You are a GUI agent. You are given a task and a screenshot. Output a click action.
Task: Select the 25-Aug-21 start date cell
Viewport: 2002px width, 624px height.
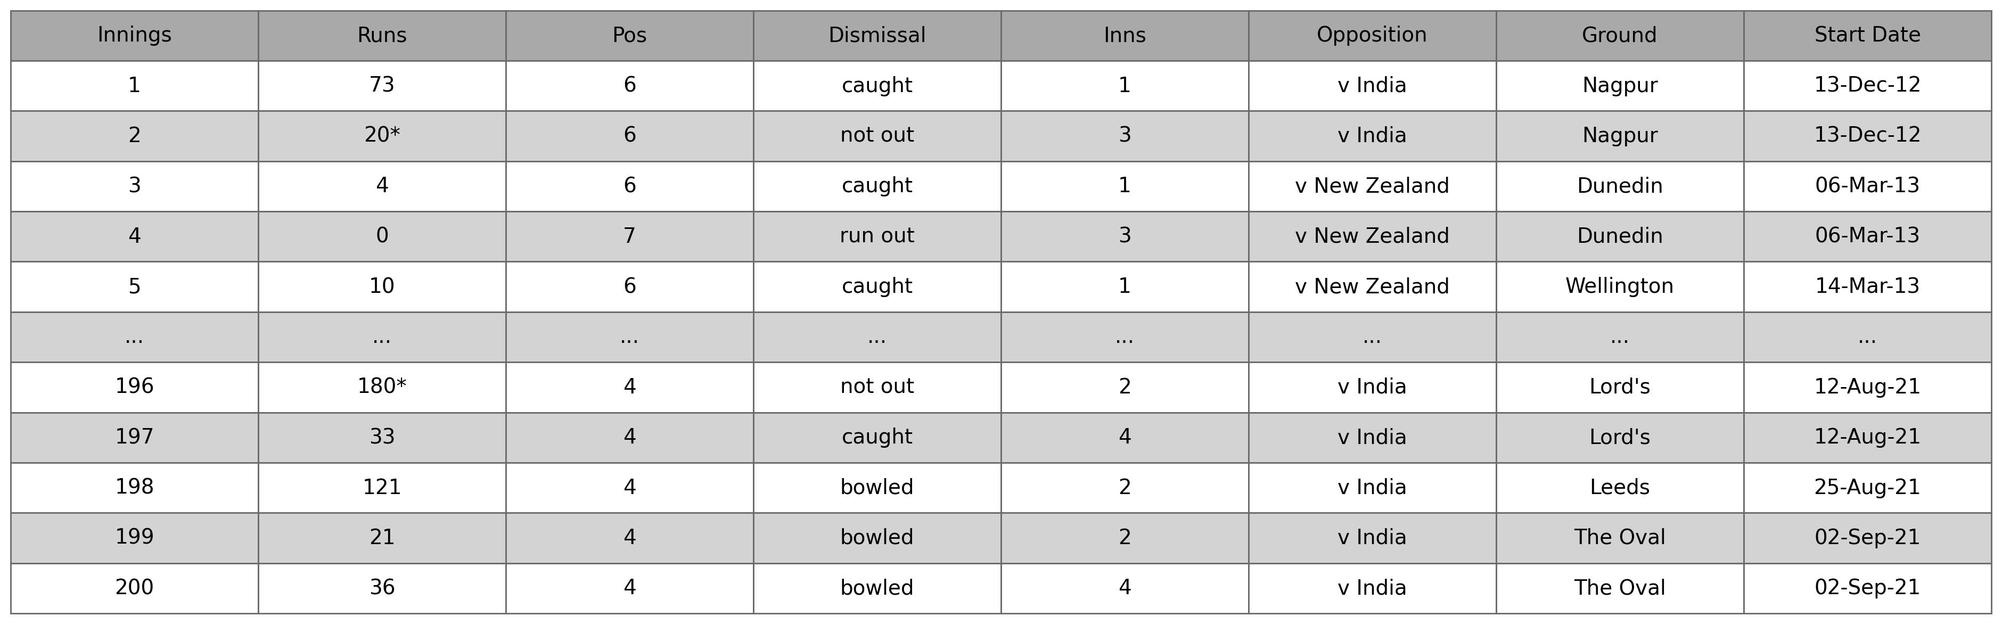(x=1867, y=487)
